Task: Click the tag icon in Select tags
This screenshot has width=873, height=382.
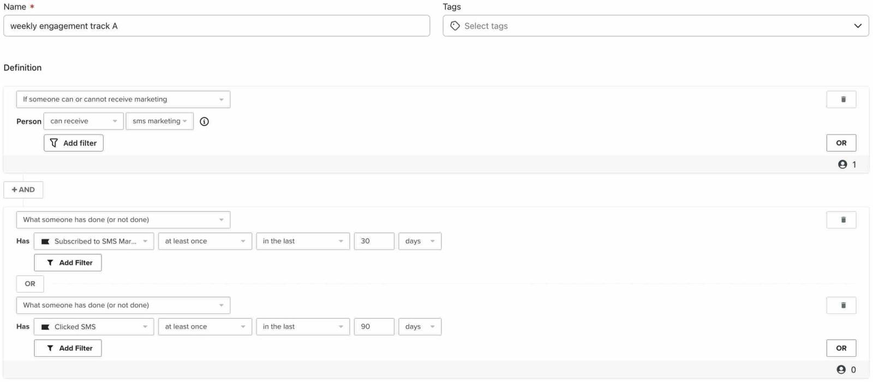Action: coord(455,26)
